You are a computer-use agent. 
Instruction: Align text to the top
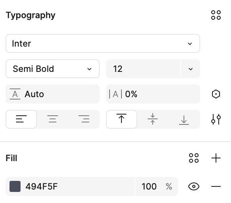click(121, 119)
